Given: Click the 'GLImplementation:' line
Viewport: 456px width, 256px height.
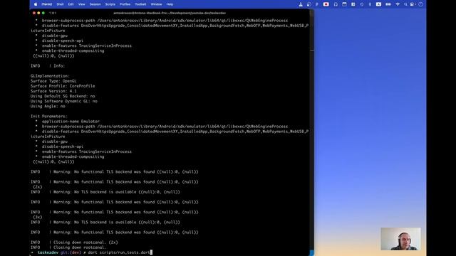Looking at the screenshot, I should [51, 76].
